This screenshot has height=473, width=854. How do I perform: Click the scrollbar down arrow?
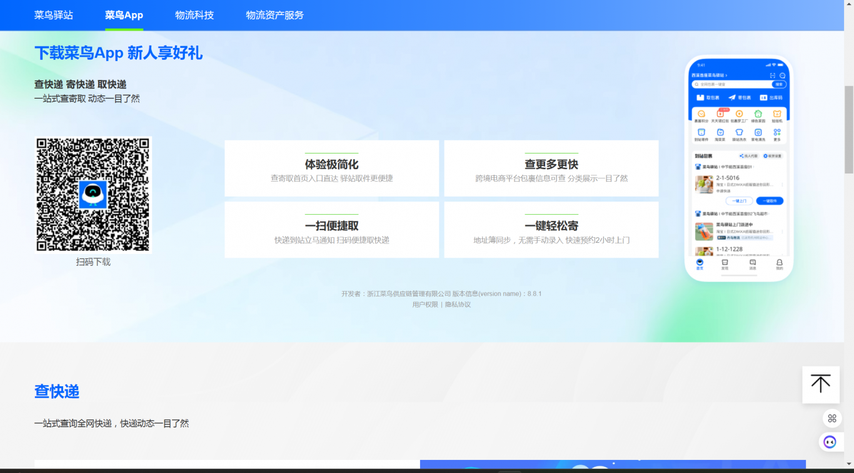[x=849, y=464]
